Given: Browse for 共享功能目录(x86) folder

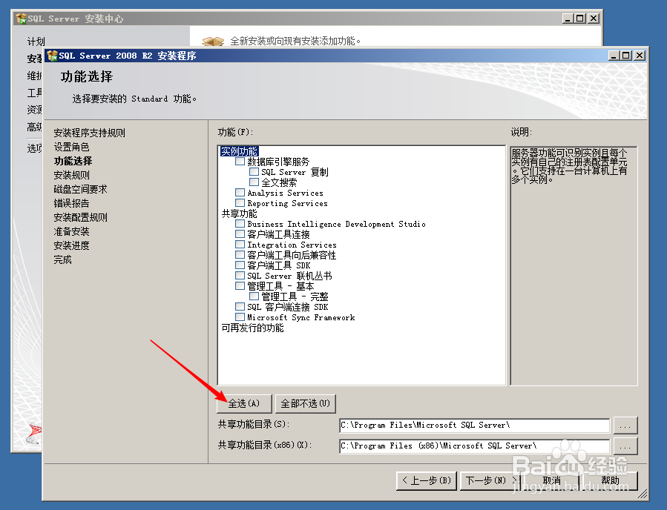Looking at the screenshot, I should point(625,446).
